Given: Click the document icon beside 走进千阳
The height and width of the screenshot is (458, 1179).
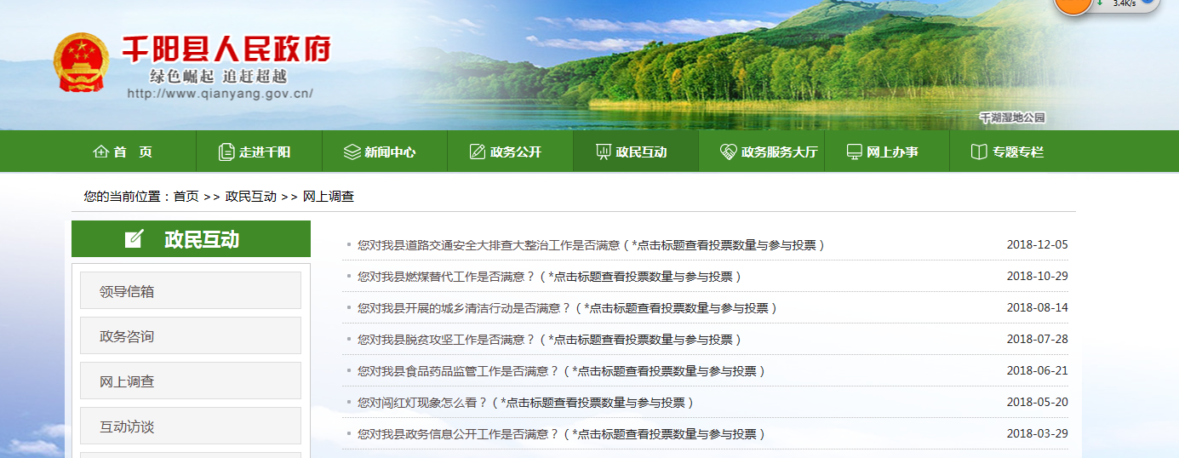Looking at the screenshot, I should tap(226, 152).
